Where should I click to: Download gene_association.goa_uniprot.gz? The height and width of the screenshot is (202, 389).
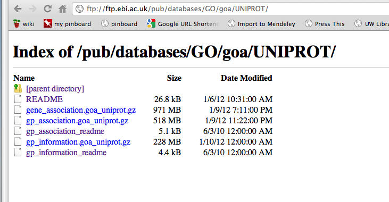pyautogui.click(x=81, y=110)
